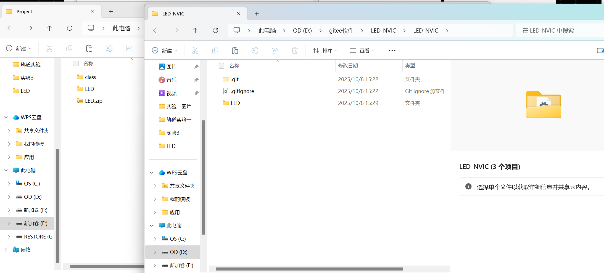
Task: Expand RESTORE (G:) in Project navigation pane
Action: click(9, 237)
